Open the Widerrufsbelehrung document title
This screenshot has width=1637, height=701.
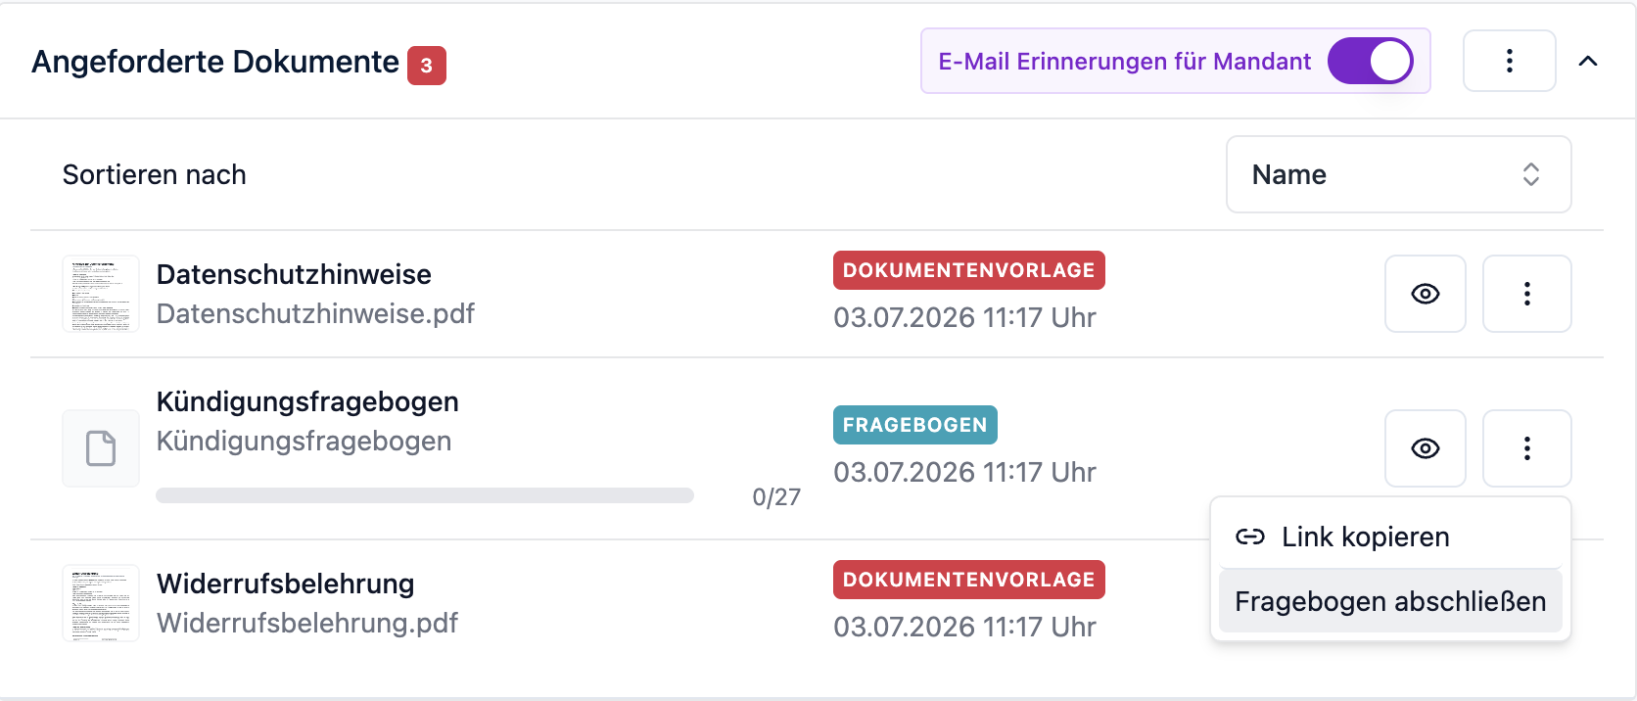(x=286, y=584)
